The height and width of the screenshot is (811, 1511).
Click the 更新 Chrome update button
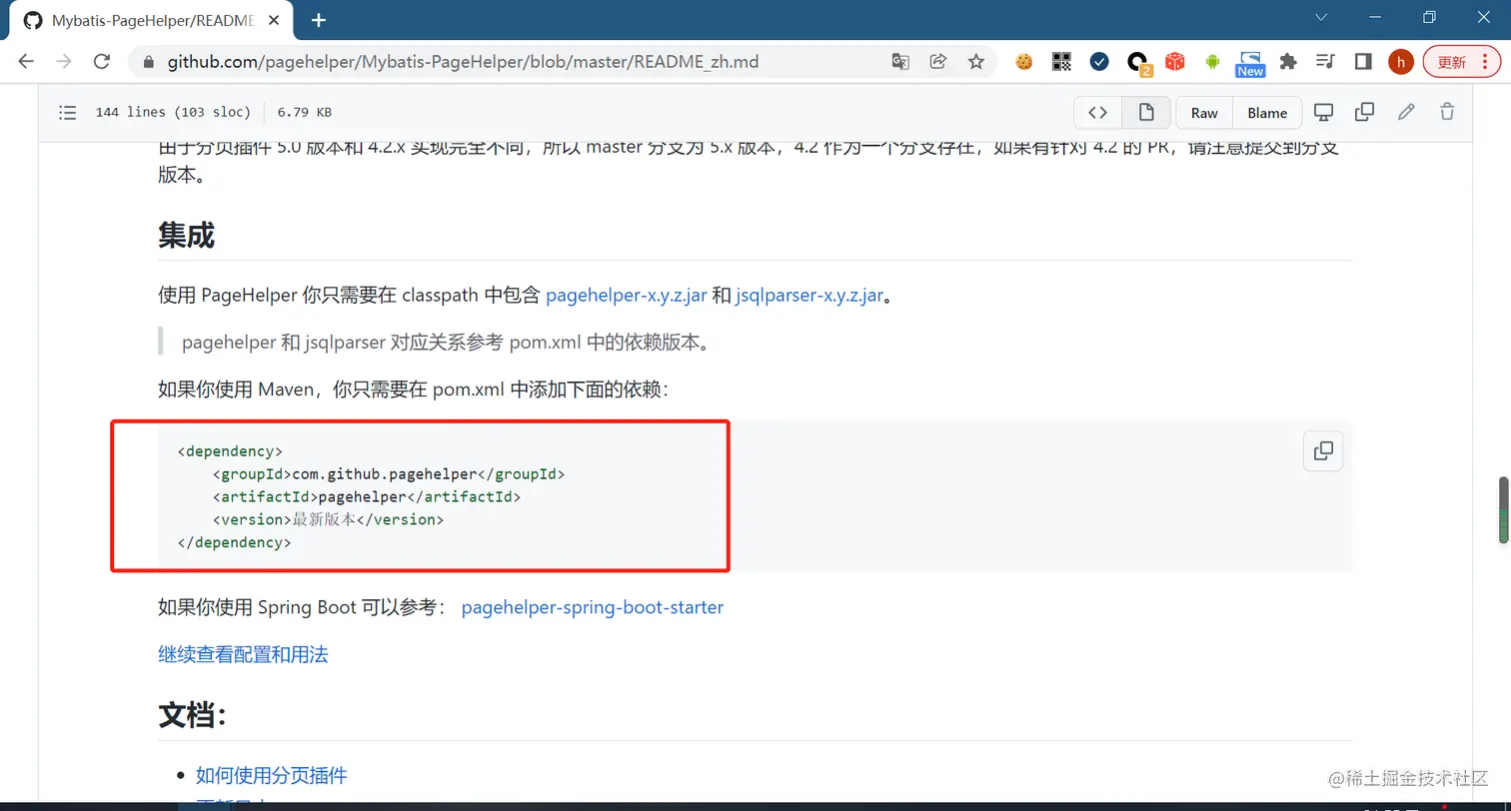[1462, 62]
